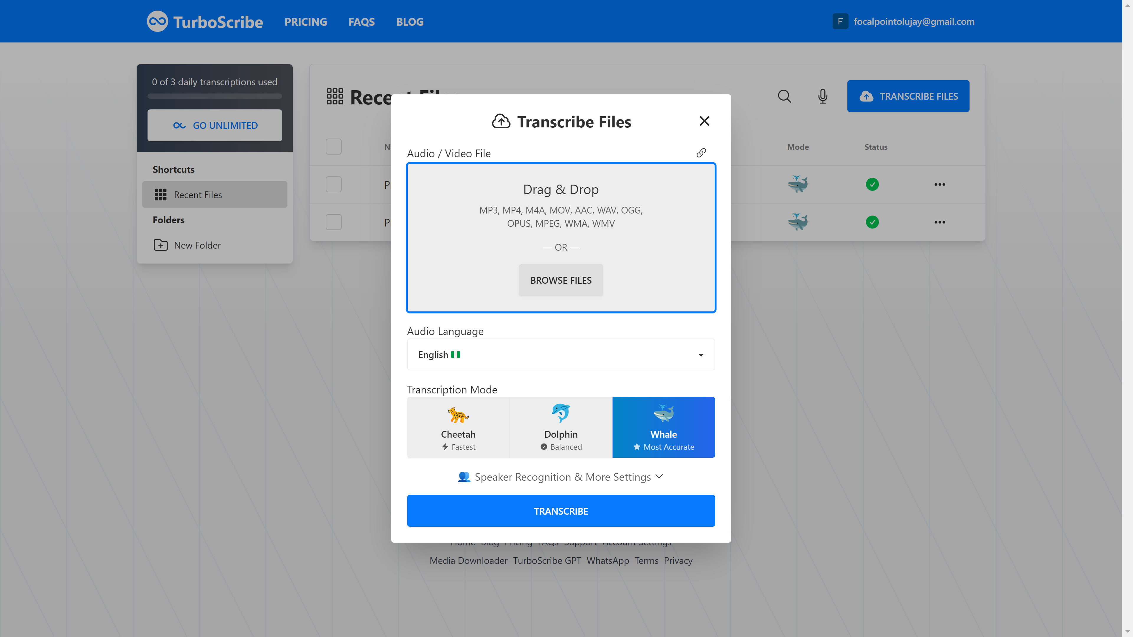
Task: Open the Privacy footer link
Action: pos(678,561)
